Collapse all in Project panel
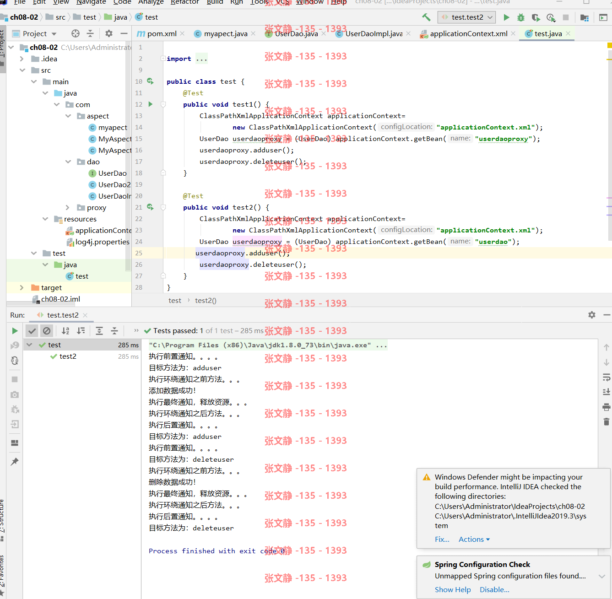The height and width of the screenshot is (599, 612). [x=90, y=33]
